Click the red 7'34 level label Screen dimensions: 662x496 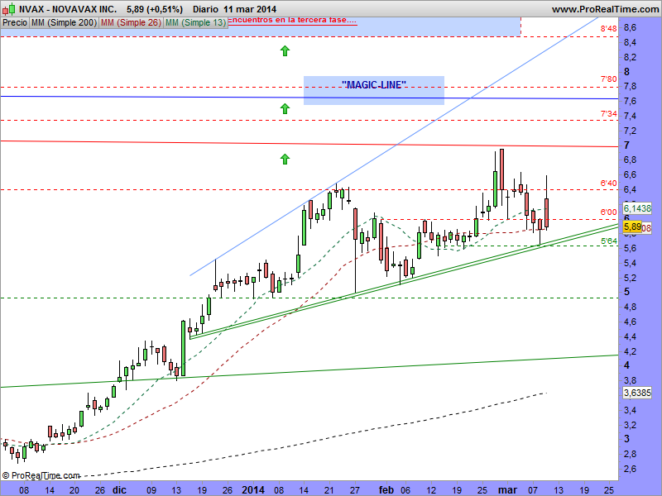[608, 113]
